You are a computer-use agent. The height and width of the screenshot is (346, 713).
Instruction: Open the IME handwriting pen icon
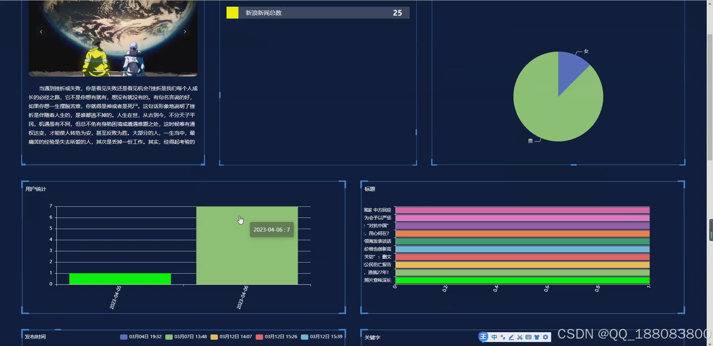pos(511,337)
